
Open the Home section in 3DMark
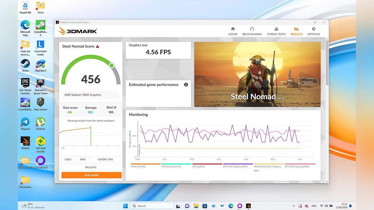[233, 31]
